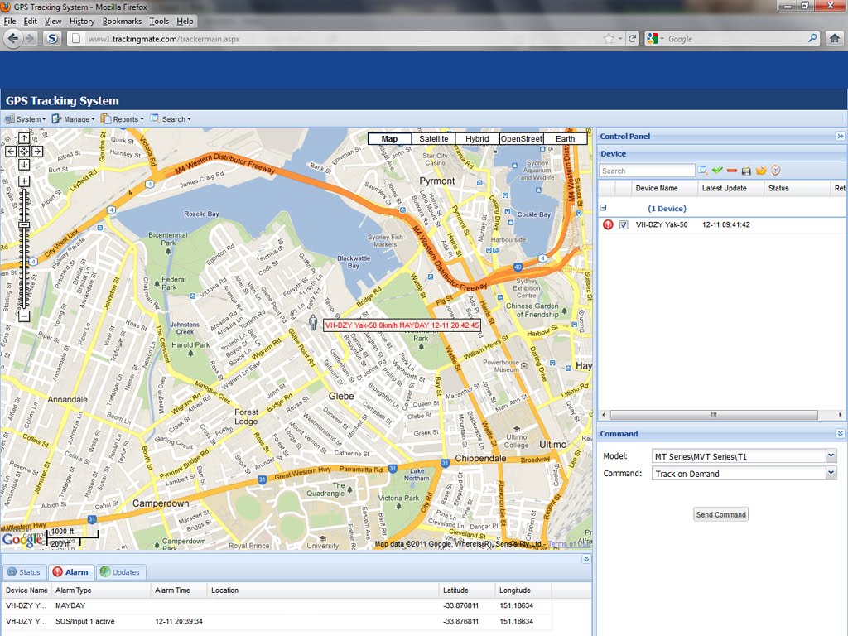Click the search magnifier in Google box
848x636 pixels.
[812, 38]
